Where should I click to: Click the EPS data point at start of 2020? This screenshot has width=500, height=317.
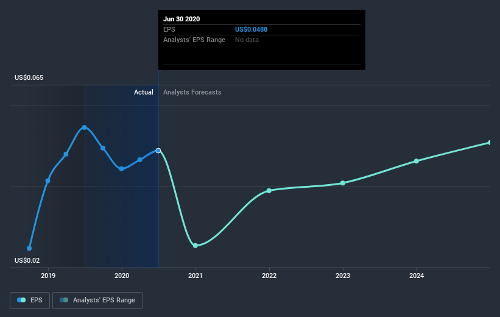click(121, 169)
